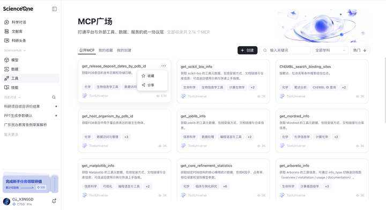
Task: Open the 数据 section
Action: click(x=31, y=69)
